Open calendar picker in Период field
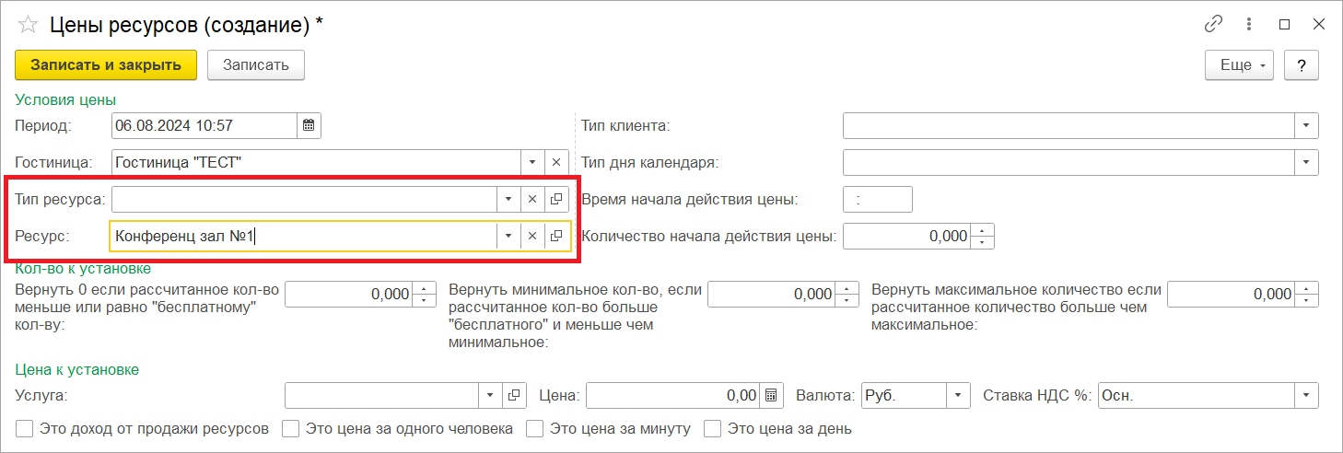This screenshot has height=453, width=1343. tap(309, 125)
